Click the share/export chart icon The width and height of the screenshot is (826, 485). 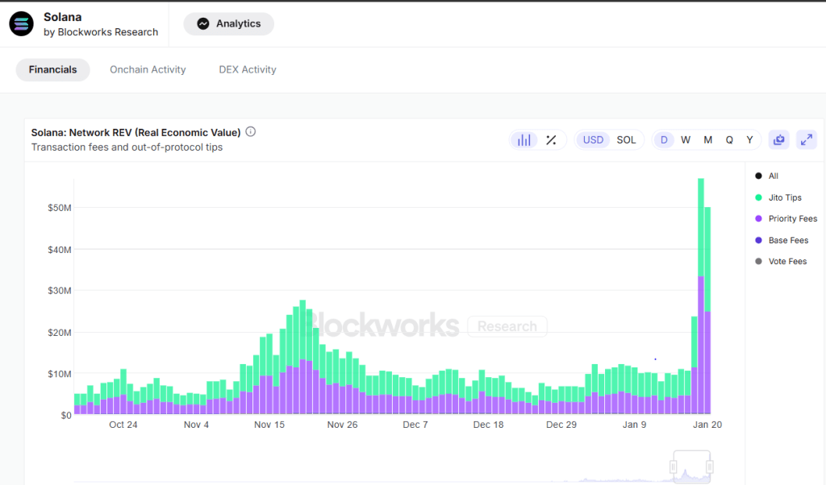pyautogui.click(x=779, y=140)
